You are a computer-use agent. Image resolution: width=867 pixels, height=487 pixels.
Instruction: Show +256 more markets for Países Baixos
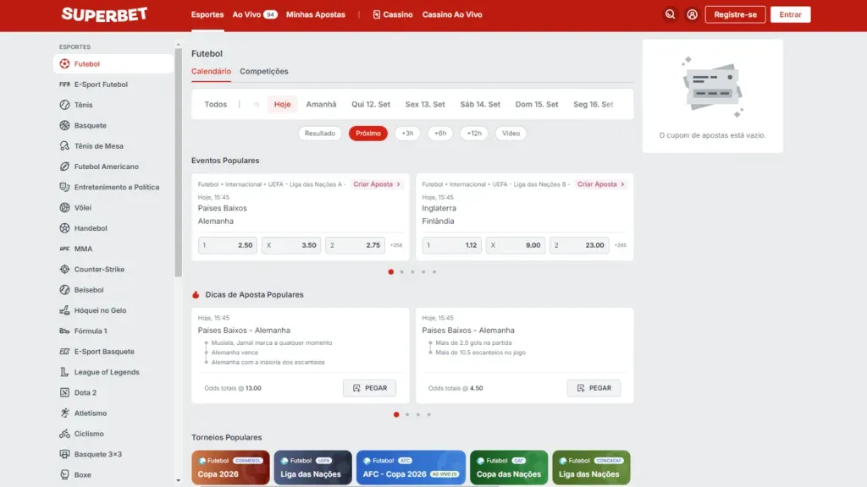click(395, 245)
